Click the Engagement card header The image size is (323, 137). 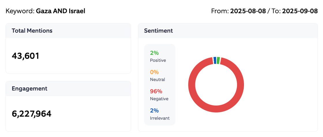pos(29,89)
